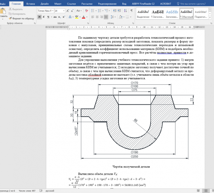Click the Копировать button
214x193 pixels.
(17, 14)
